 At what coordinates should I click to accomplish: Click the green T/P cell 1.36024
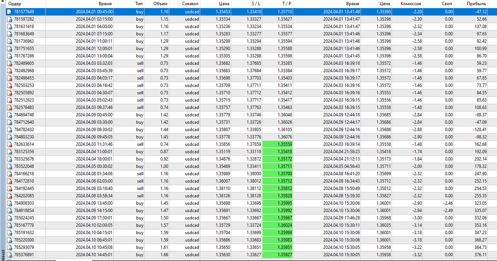tap(278, 225)
